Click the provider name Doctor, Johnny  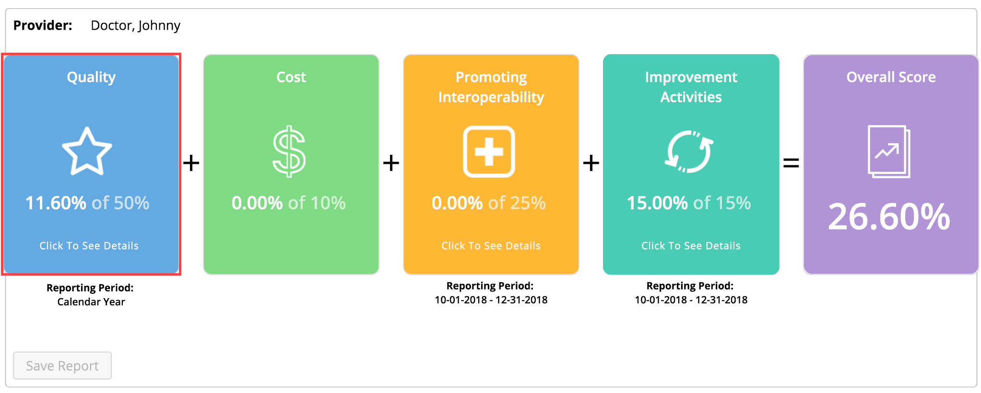point(136,25)
